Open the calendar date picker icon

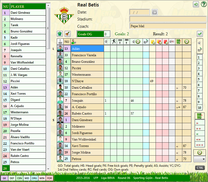point(155,12)
